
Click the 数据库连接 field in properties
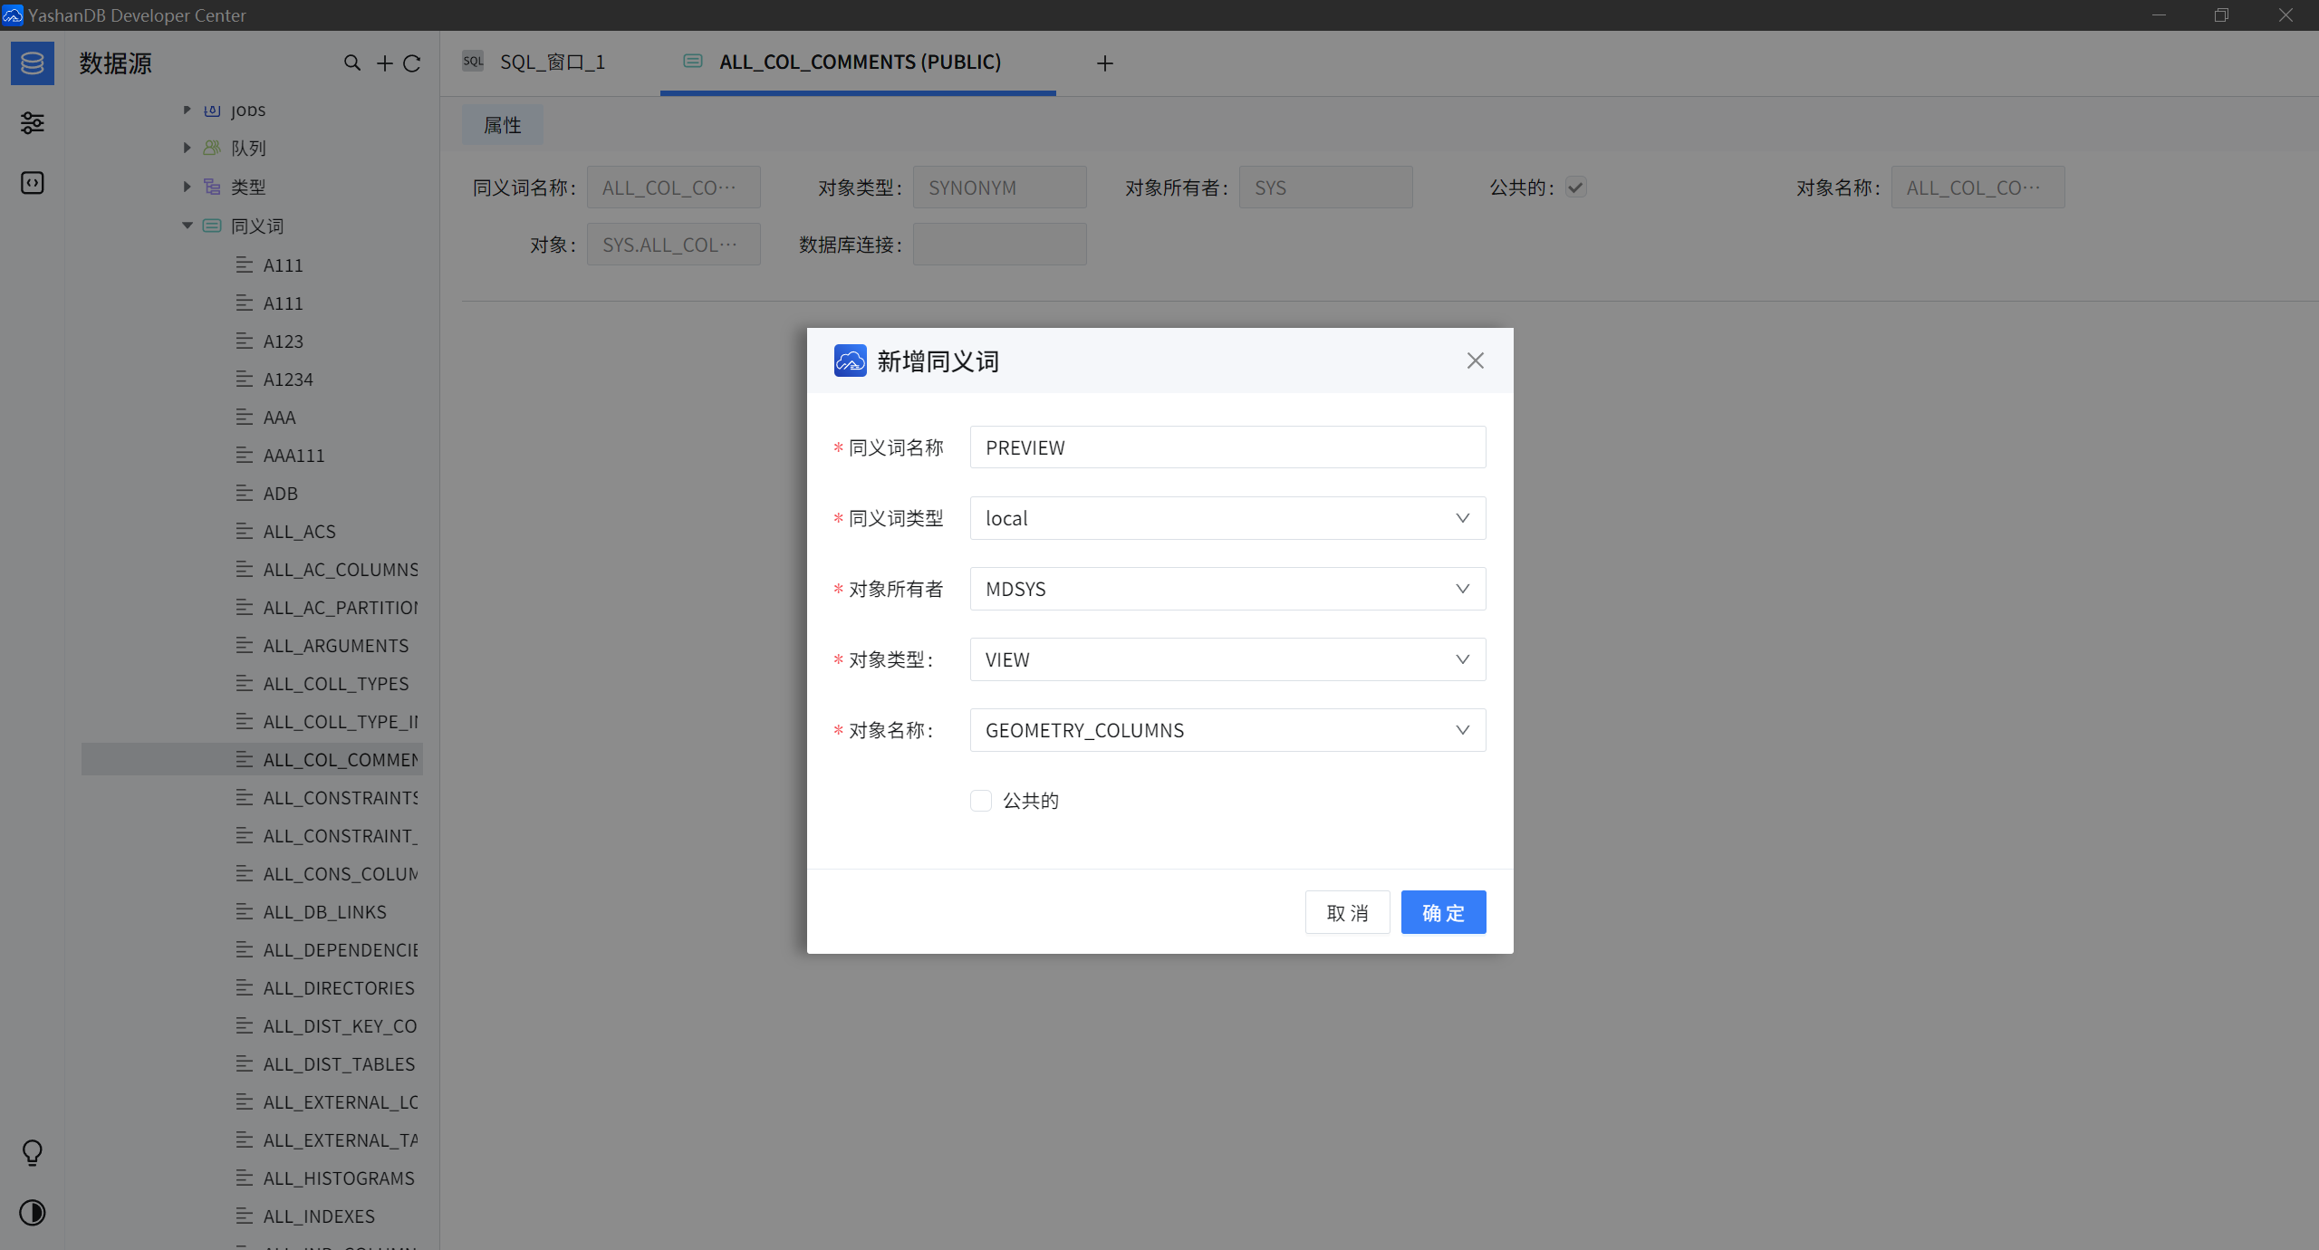pyautogui.click(x=1000, y=245)
